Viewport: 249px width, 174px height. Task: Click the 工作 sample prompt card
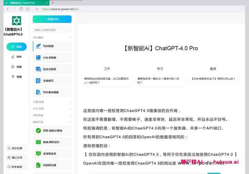pos(107,81)
